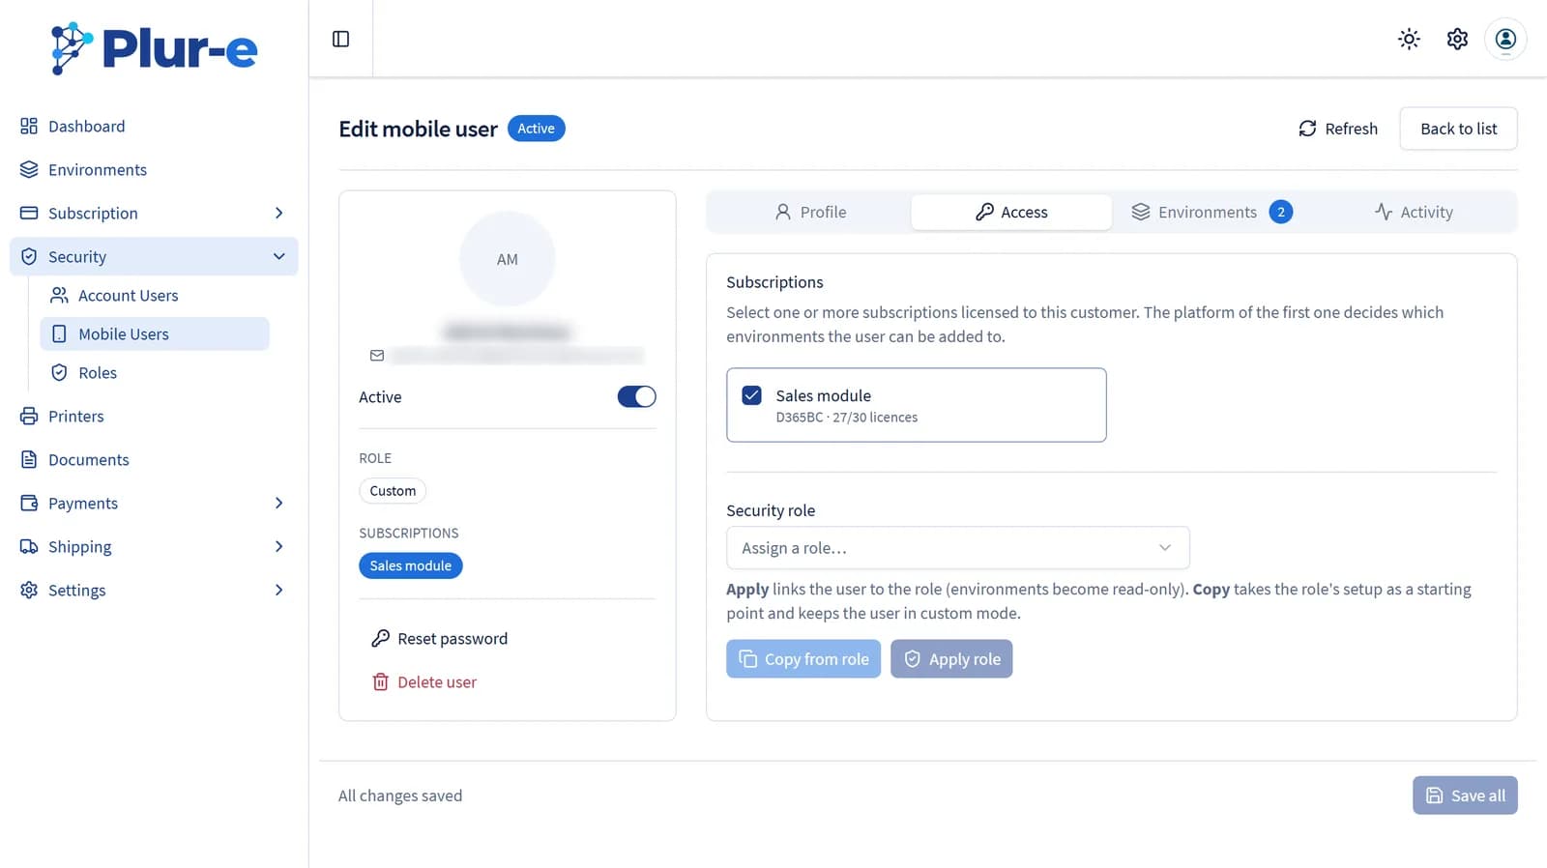Screen dimensions: 1547x868
Task: Open Documents page from sidebar
Action: 154,459
